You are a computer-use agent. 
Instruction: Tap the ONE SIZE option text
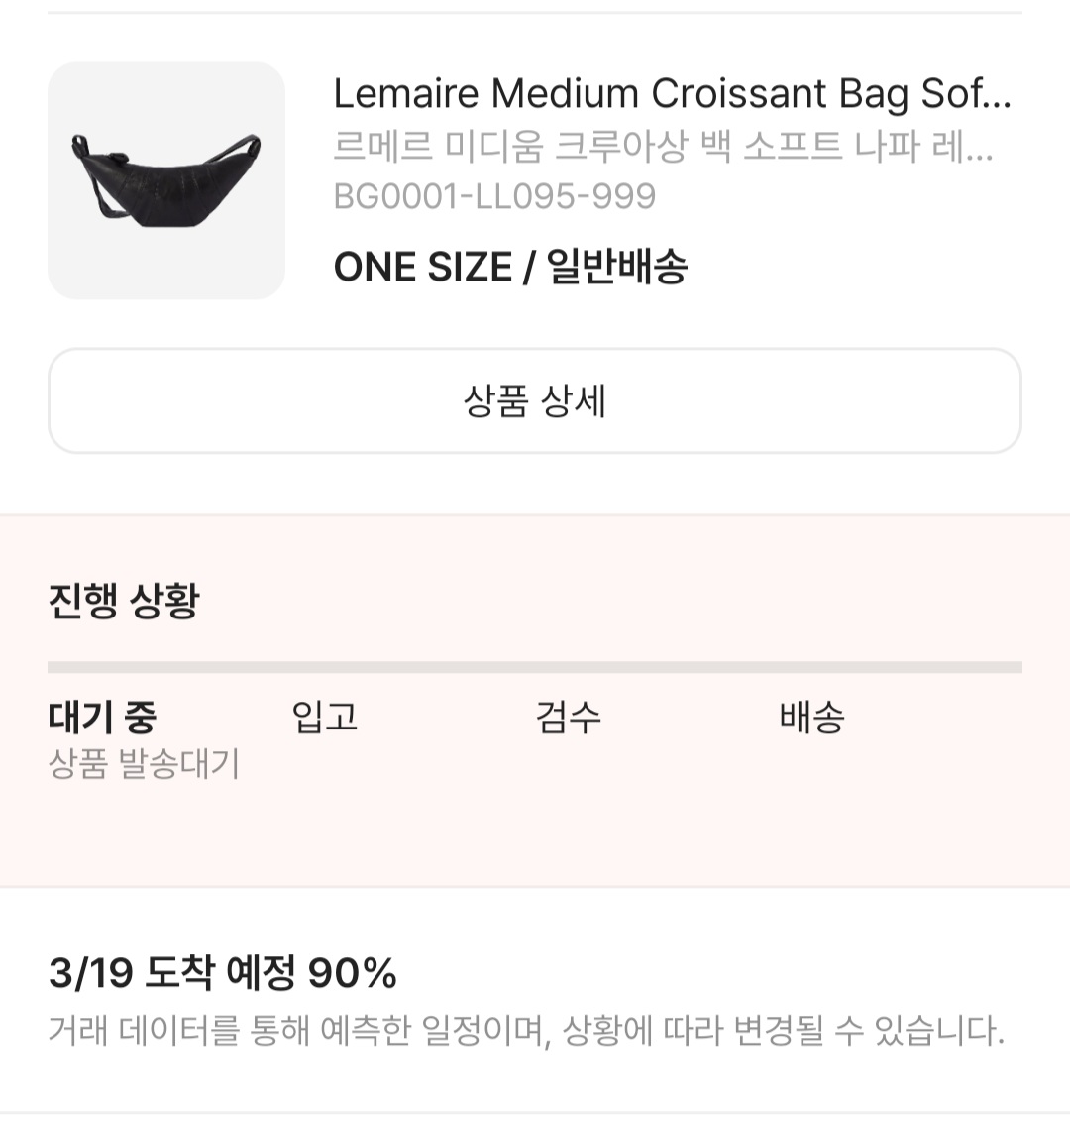tap(423, 267)
